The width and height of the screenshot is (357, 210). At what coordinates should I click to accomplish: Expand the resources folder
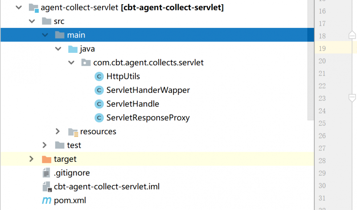point(58,131)
